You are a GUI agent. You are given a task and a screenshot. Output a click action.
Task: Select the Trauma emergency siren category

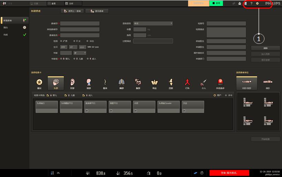click(x=220, y=84)
